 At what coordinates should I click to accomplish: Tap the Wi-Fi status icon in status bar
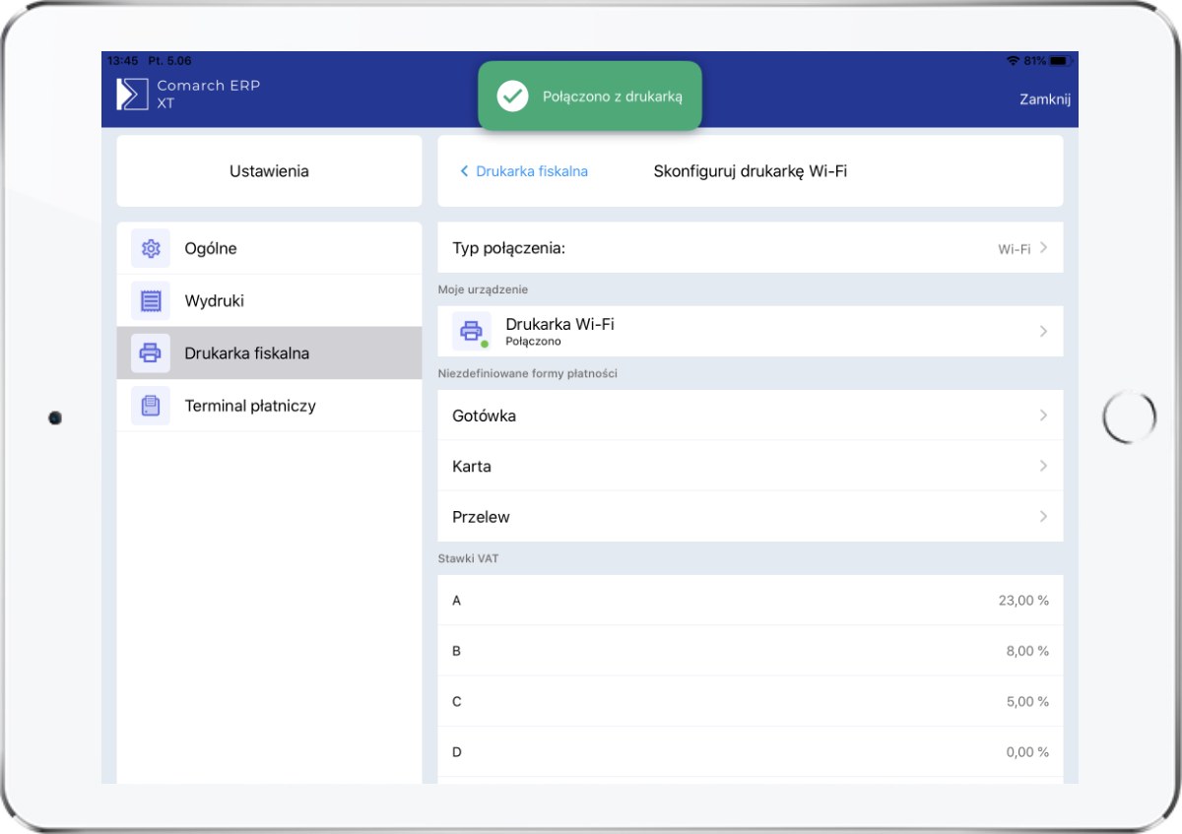pyautogui.click(x=1013, y=61)
